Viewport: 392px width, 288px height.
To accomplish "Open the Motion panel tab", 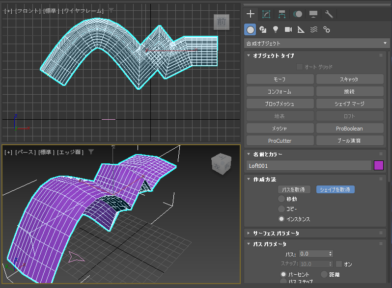I will [x=298, y=14].
